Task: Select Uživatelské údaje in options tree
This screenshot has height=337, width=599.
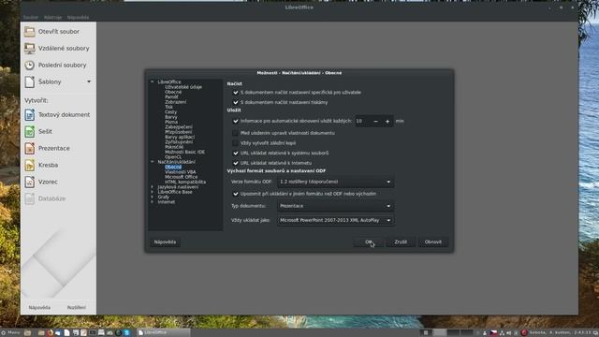Action: tap(183, 87)
